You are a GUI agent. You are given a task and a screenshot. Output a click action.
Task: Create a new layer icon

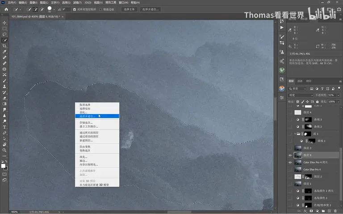(x=329, y=211)
